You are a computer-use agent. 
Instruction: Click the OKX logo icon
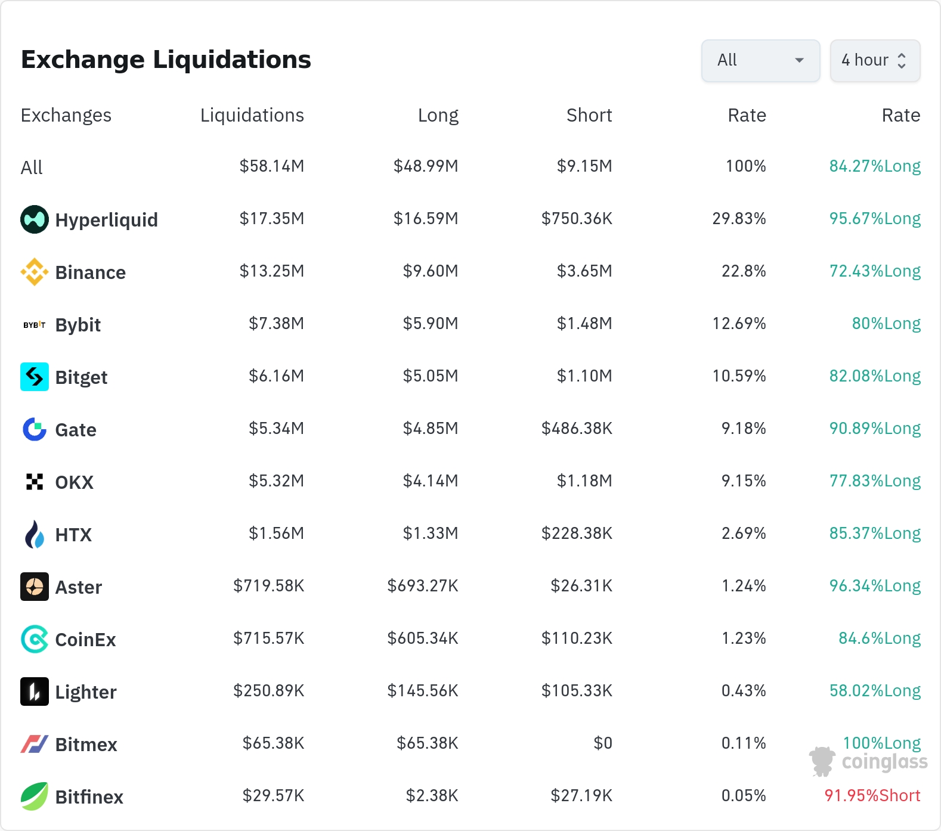click(35, 482)
